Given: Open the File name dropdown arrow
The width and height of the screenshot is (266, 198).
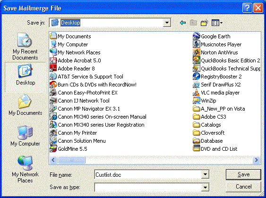Looking at the screenshot, I should pyautogui.click(x=205, y=174).
